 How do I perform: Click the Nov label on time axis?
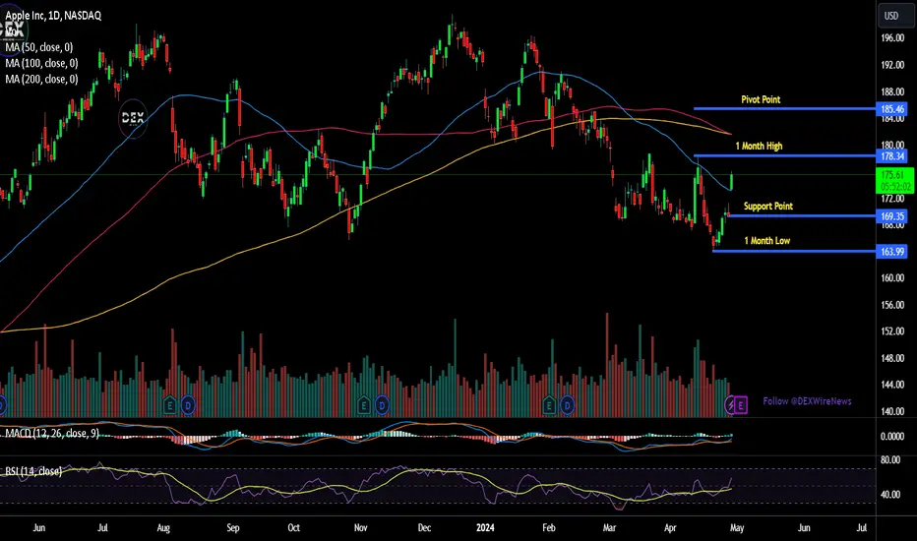361,527
